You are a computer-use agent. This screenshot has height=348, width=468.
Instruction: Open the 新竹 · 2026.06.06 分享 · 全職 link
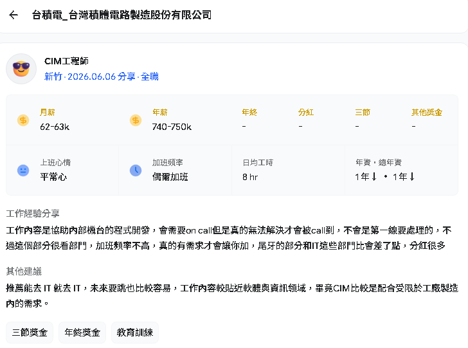[102, 77]
